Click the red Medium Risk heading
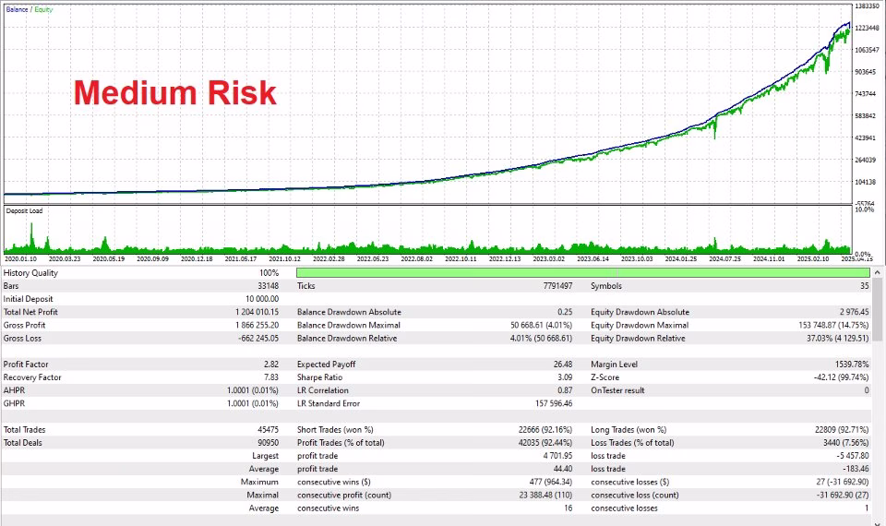This screenshot has width=886, height=526. coord(175,92)
